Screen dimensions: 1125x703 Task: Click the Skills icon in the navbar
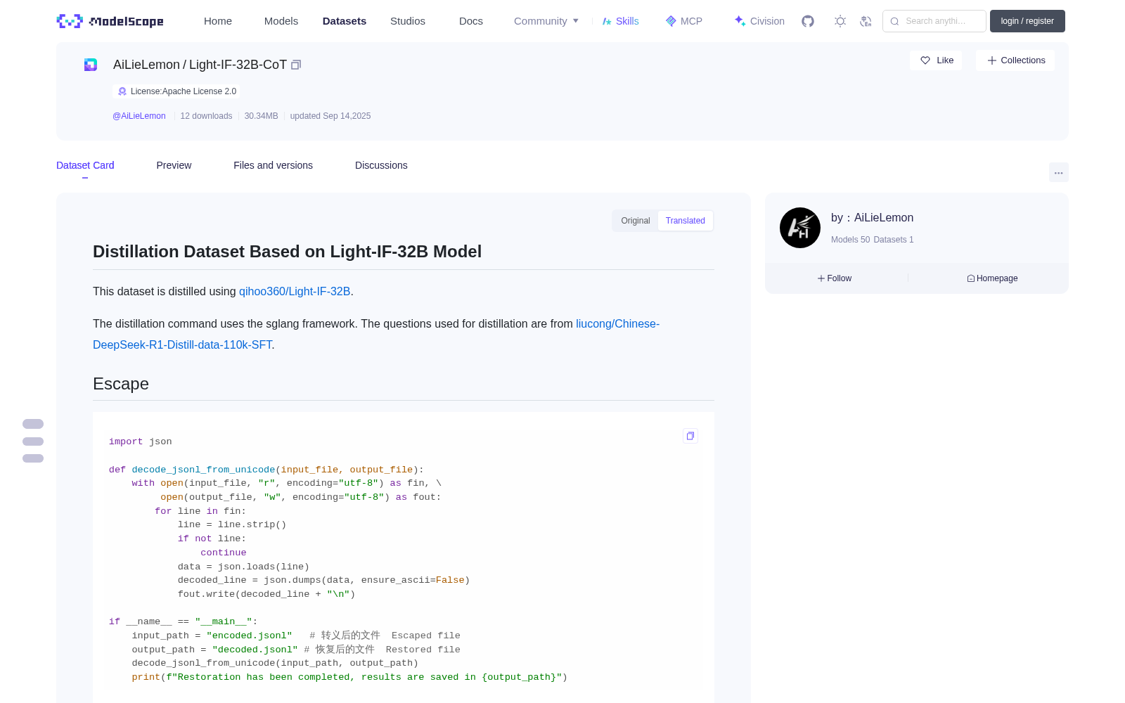(x=607, y=21)
